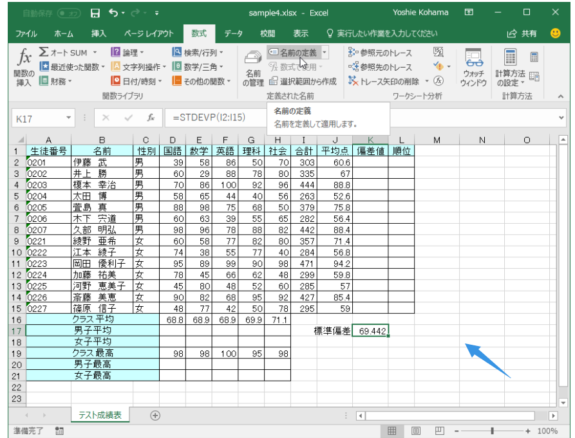Open the 日付/時刻 functions icon
Image resolution: width=575 pixels, height=438 pixels.
(115, 80)
